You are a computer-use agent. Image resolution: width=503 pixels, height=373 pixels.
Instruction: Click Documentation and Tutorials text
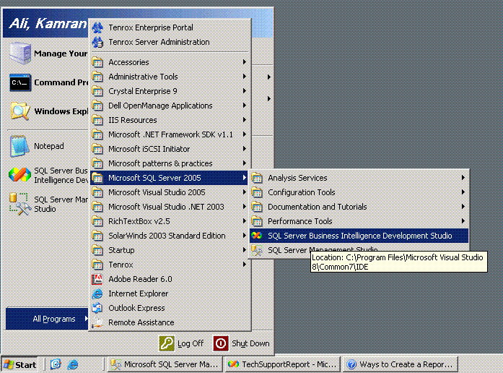point(317,207)
